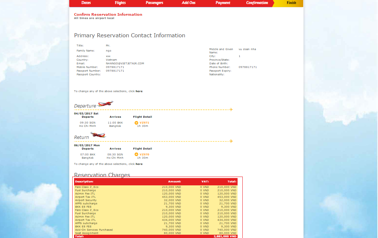
Task: Select the email NHANGO@VIETJETAIR.COM
Action: point(125,64)
